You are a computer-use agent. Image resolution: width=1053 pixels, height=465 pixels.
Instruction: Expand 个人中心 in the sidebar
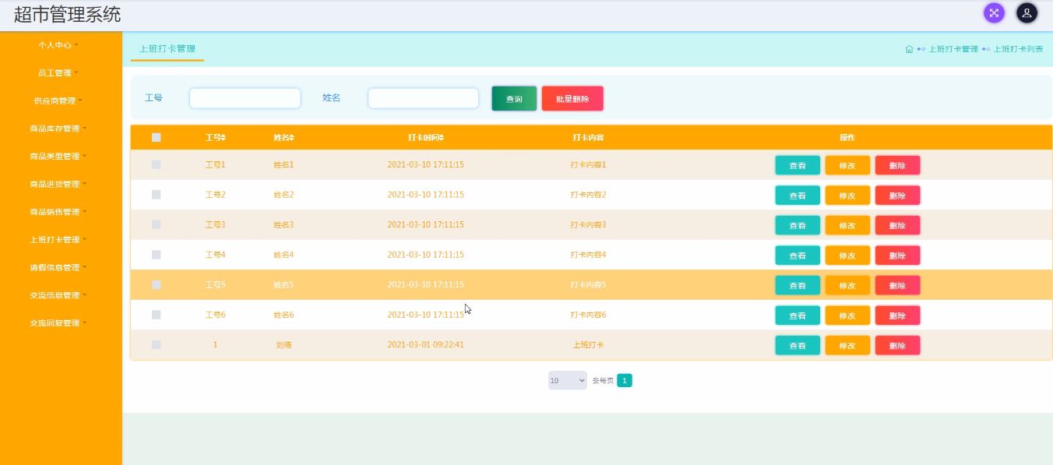pos(58,45)
